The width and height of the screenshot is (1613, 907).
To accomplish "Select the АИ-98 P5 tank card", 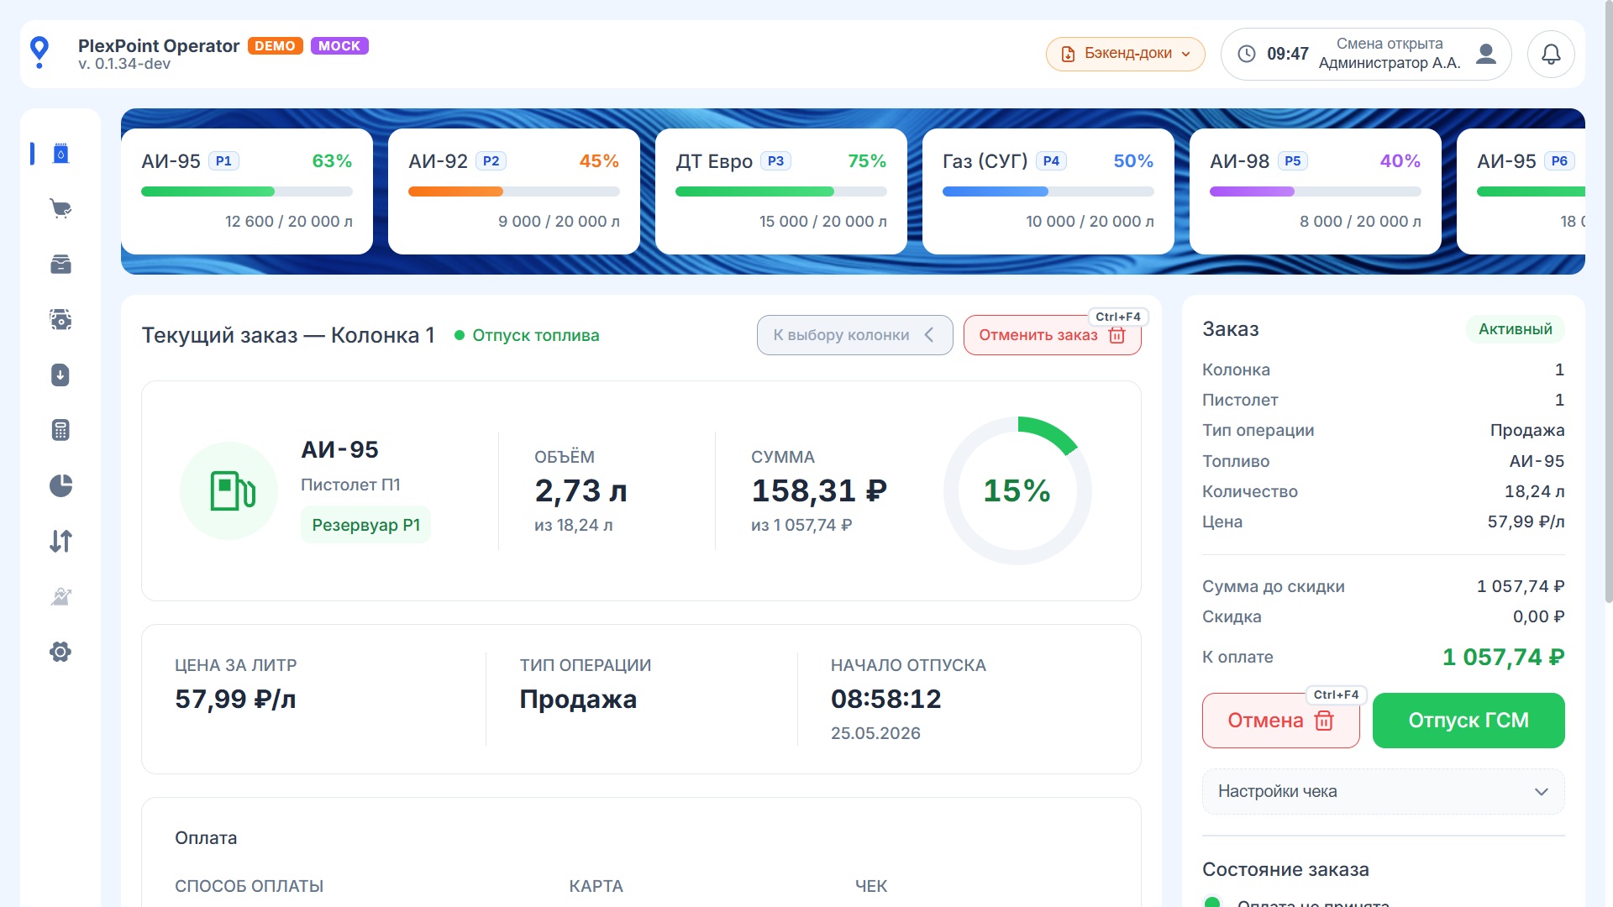I will click(x=1316, y=191).
